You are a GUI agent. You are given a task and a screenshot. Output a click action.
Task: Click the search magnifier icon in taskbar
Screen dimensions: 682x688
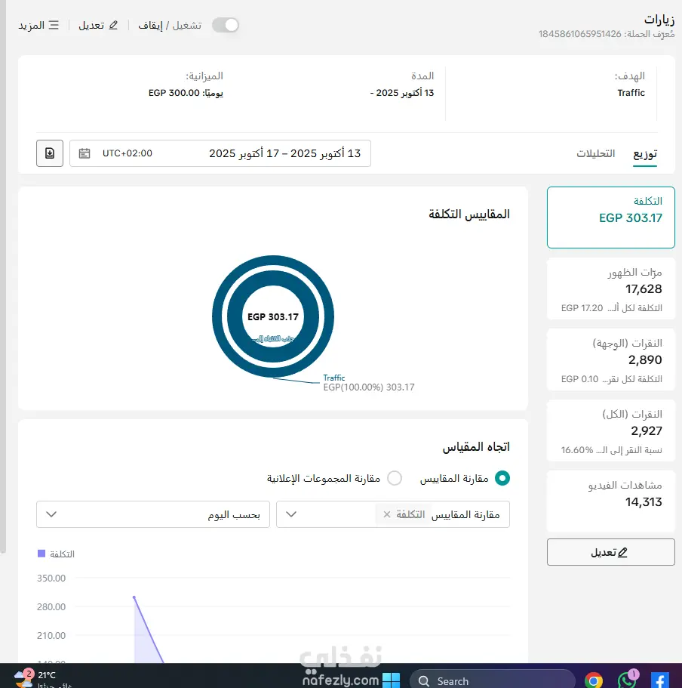point(424,681)
